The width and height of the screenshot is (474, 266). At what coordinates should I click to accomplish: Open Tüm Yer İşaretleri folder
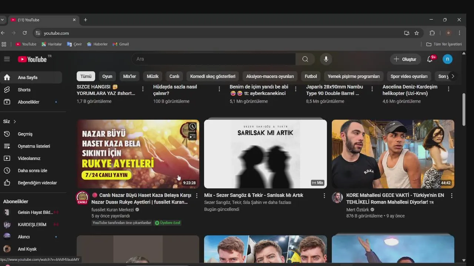444,44
